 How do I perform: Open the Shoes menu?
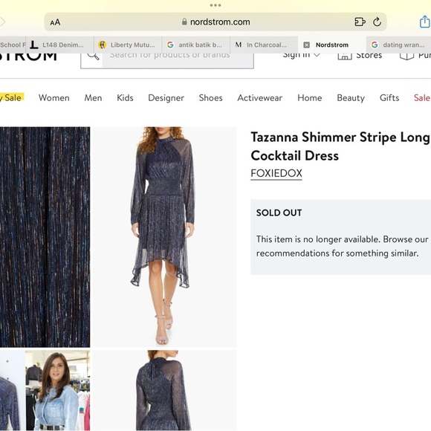point(210,98)
